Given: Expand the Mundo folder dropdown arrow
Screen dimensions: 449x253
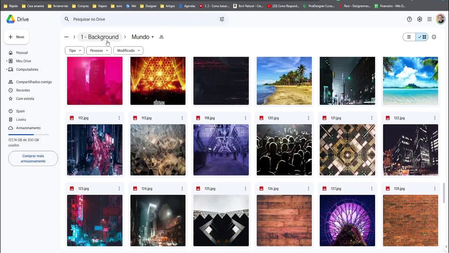Looking at the screenshot, I should 153,37.
